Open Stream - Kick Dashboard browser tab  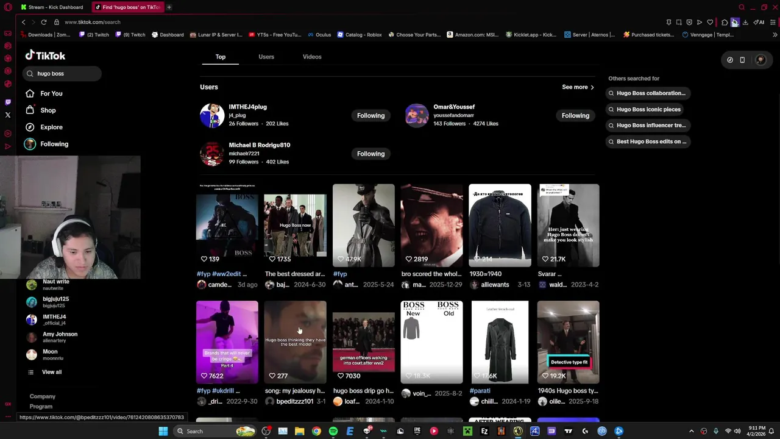coord(52,7)
